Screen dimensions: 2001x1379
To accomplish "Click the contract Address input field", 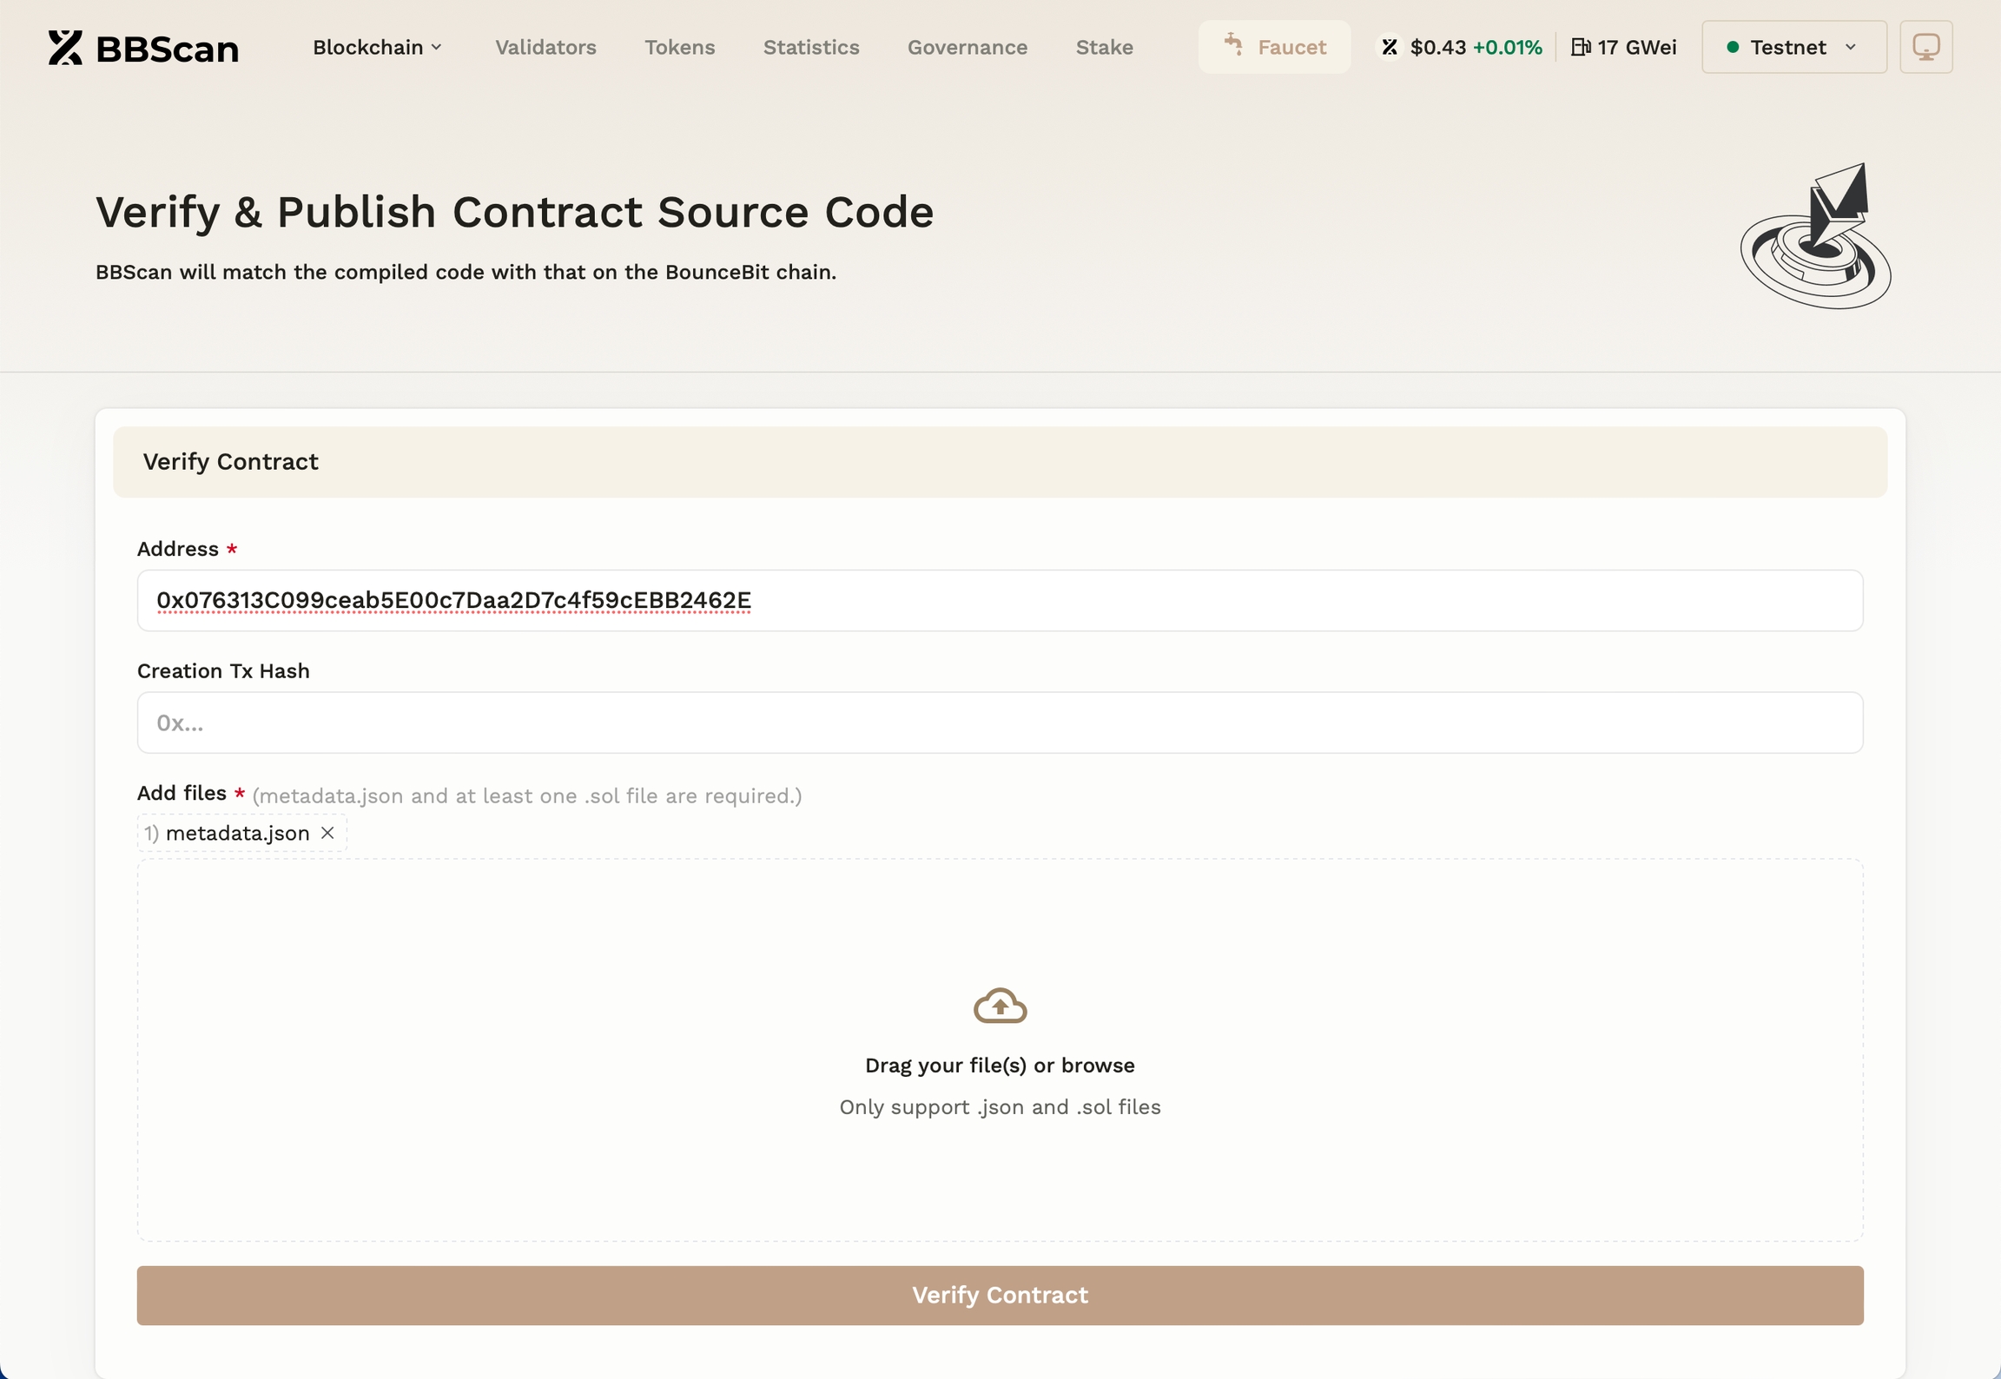I will [1000, 600].
